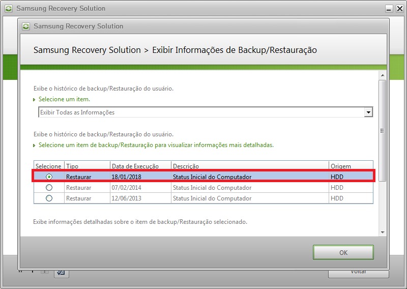
Task: Click the main window title bar icon
Action: (x=9, y=9)
